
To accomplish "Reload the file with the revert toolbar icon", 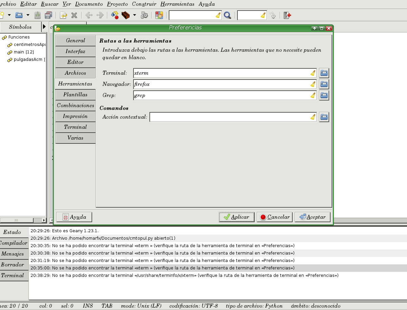I will tap(63, 15).
